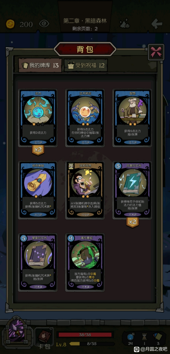This screenshot has height=354, width=170.
Task: Select the zero-cost inventor action card
Action: 85,190
